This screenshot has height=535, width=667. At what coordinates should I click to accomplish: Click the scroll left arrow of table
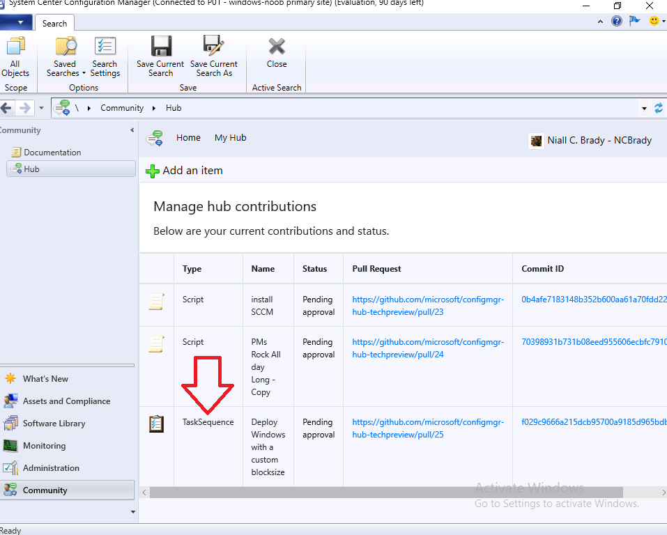tap(145, 493)
